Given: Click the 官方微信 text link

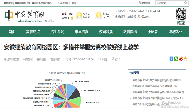Looking at the screenshot, I should point(146,3).
